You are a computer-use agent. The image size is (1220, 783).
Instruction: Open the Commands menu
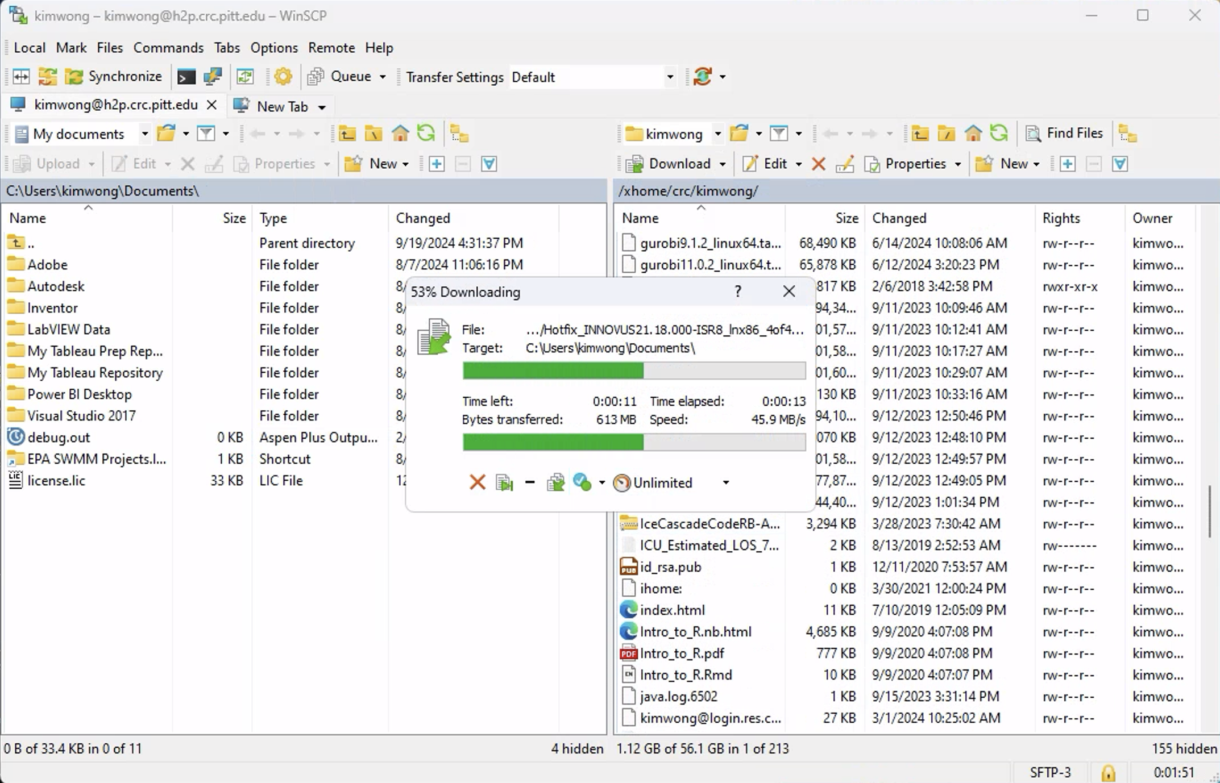coord(168,48)
